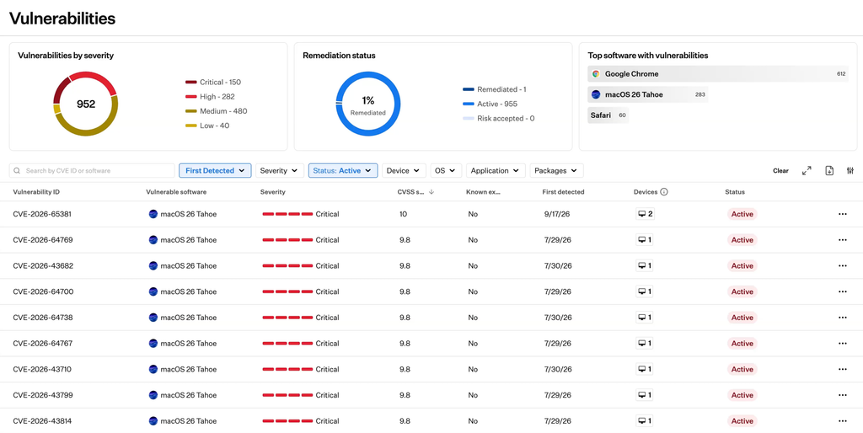Open the more menu for CVE-2026-43710

pyautogui.click(x=842, y=369)
